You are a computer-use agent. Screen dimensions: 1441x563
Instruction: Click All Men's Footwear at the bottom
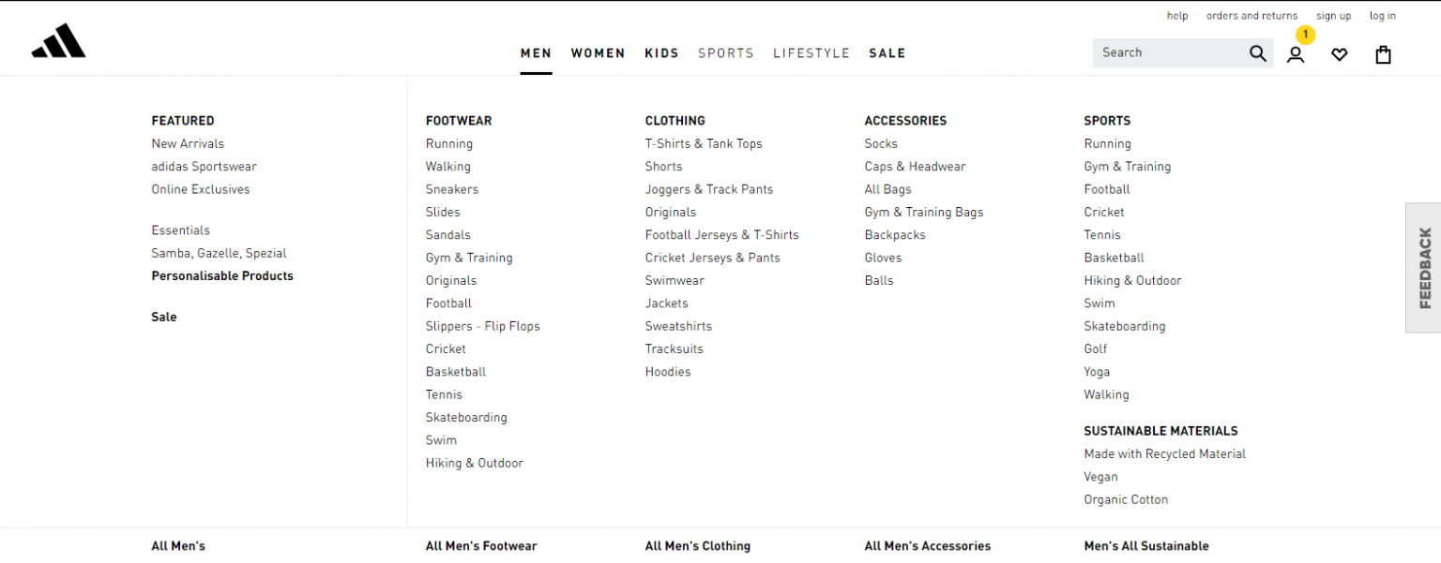[x=481, y=545]
